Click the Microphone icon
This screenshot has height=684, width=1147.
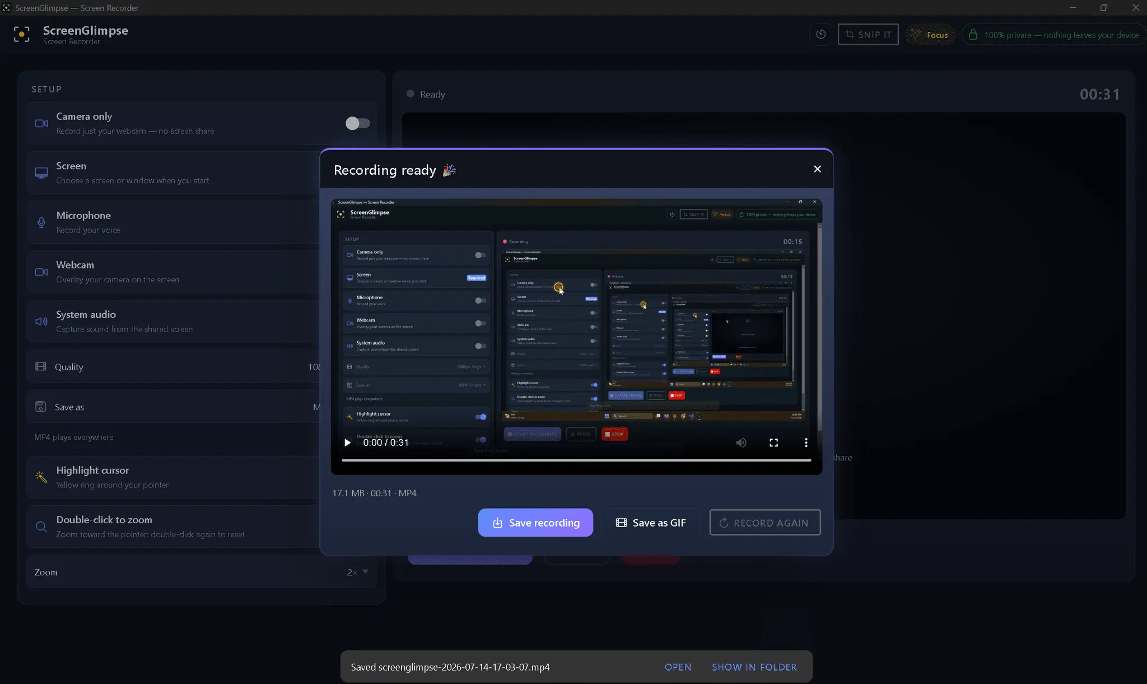point(41,222)
